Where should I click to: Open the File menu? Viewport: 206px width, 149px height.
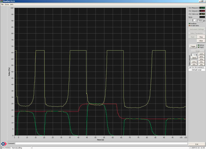(x=2, y=4)
